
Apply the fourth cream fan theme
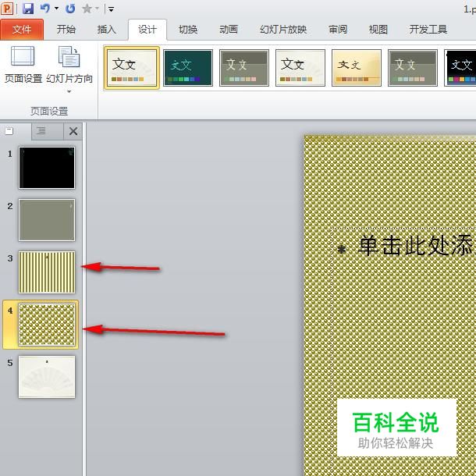(x=300, y=68)
